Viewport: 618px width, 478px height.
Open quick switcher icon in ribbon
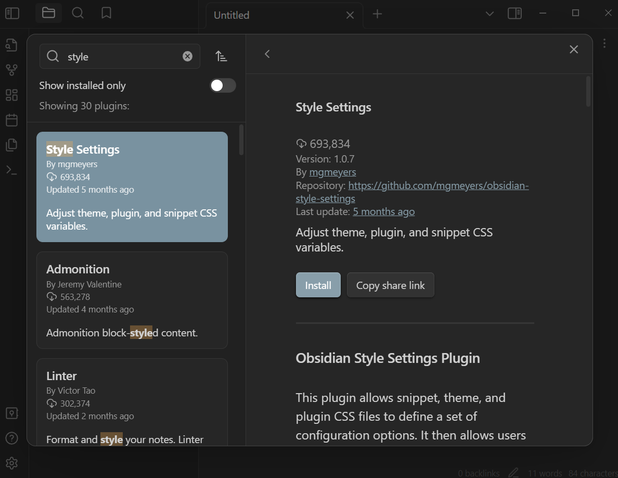11,45
